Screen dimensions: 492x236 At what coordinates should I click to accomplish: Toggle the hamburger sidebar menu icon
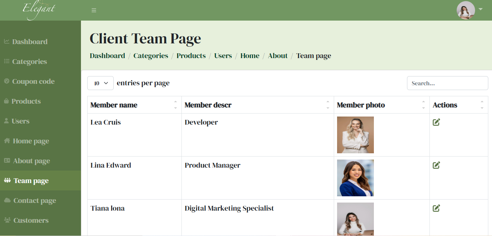point(94,10)
